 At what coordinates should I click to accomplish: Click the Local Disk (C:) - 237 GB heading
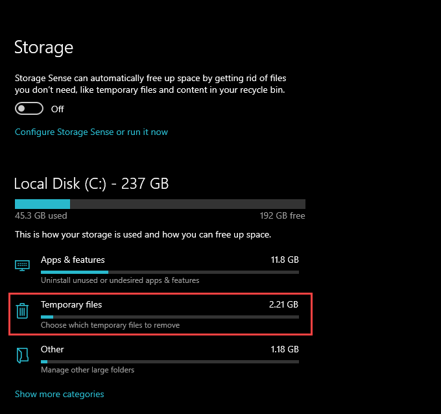[91, 184]
